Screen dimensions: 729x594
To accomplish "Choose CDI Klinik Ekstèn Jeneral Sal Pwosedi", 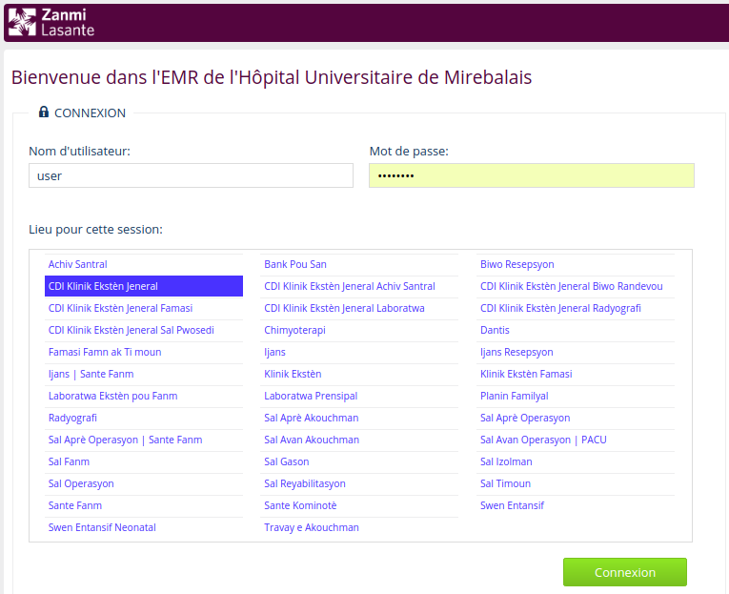I will [144, 330].
